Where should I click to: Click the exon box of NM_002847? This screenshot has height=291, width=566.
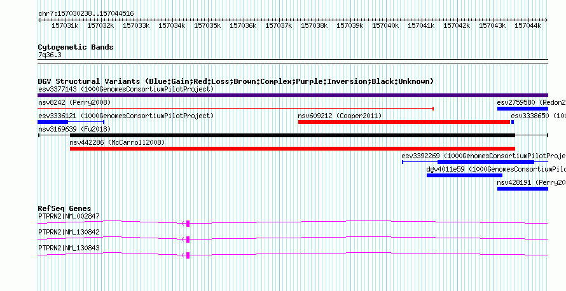[x=188, y=223]
